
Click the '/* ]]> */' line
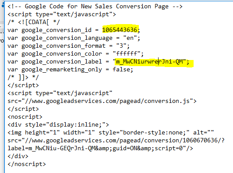click(23, 78)
